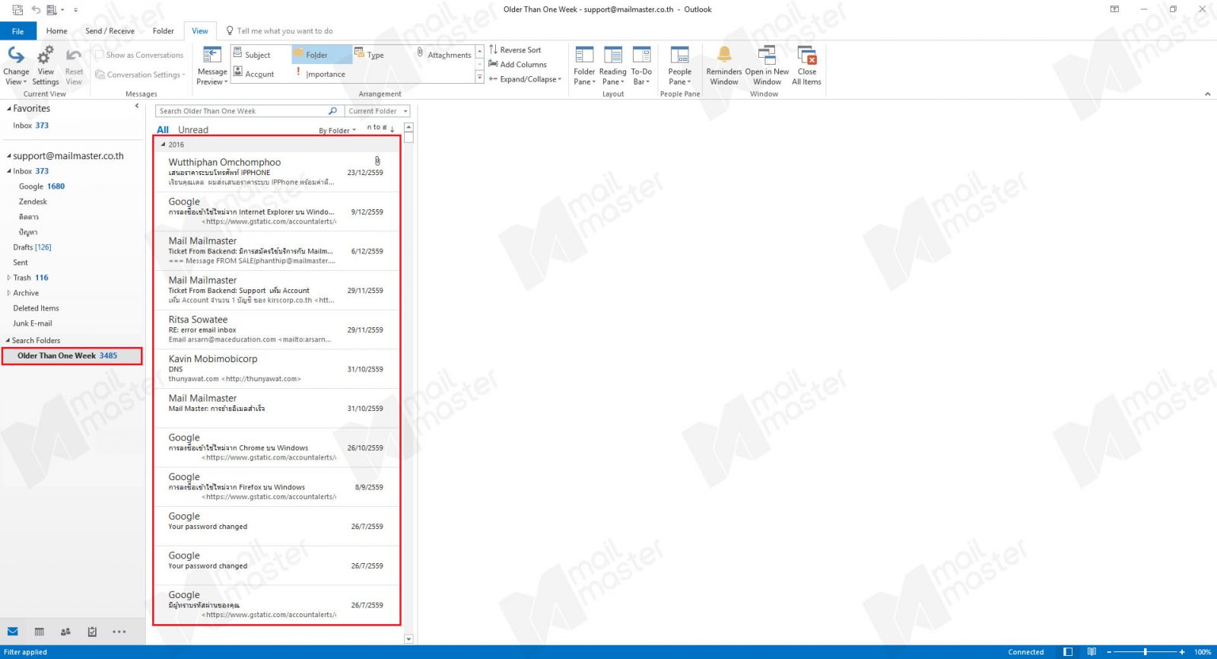Arrange messages by Importance
1217x659 pixels.
pos(320,74)
